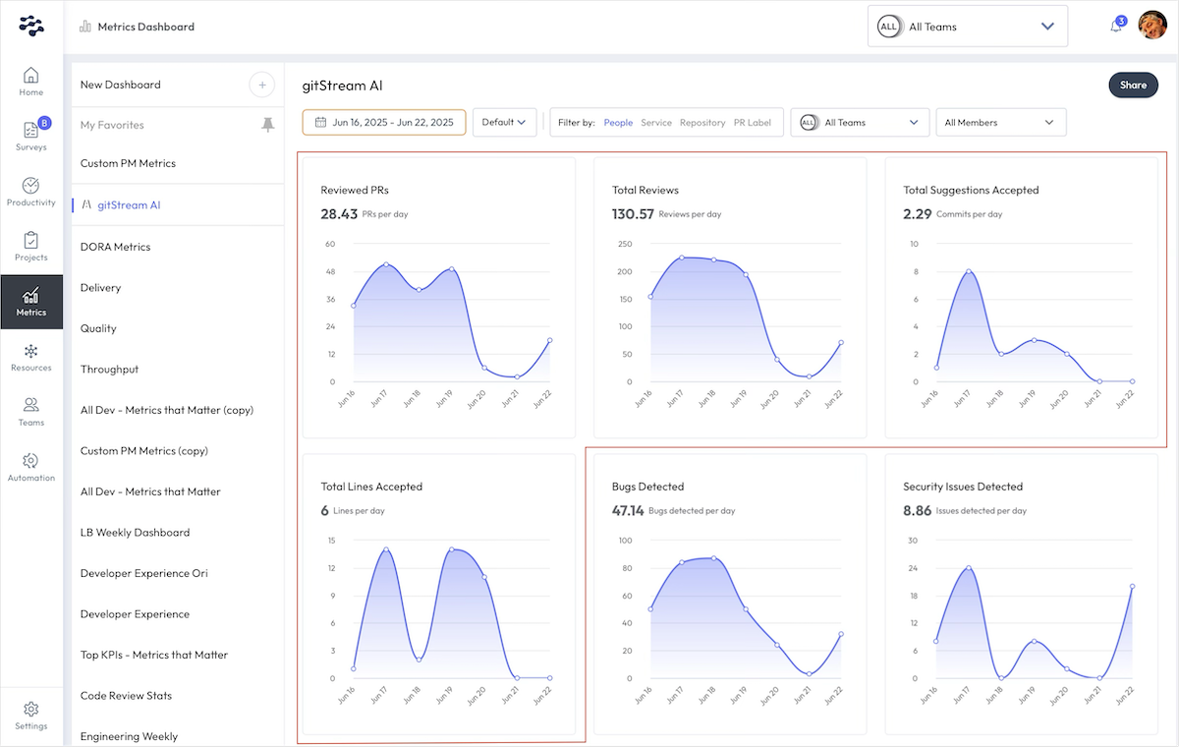This screenshot has width=1179, height=747.
Task: Open Teams in the sidebar
Action: coord(31,412)
